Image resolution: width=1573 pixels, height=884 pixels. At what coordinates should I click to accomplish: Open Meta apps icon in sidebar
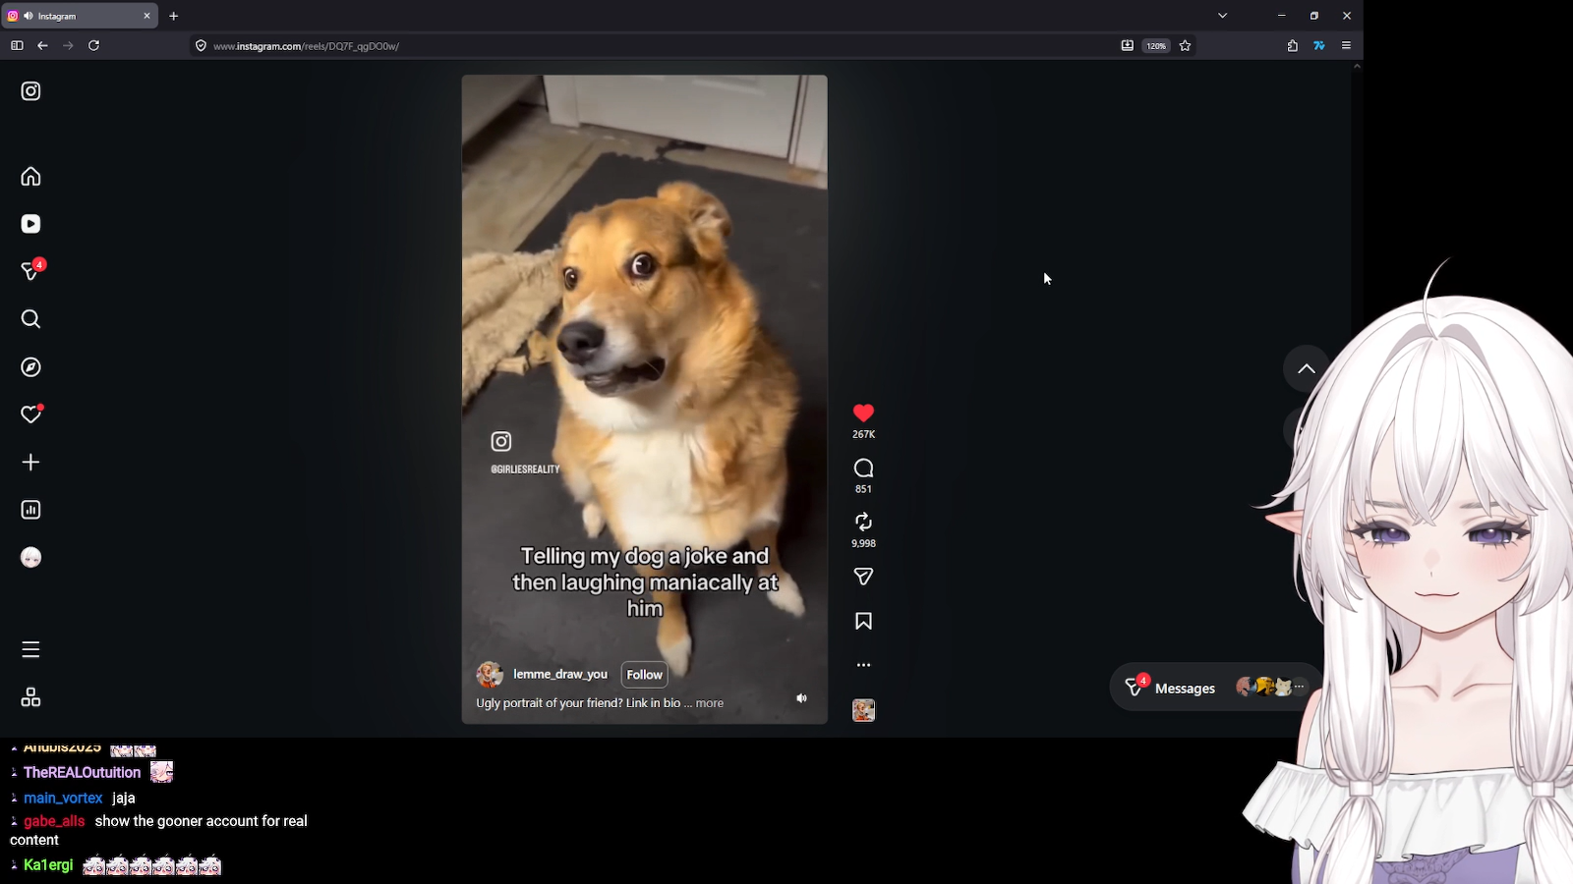coord(30,697)
